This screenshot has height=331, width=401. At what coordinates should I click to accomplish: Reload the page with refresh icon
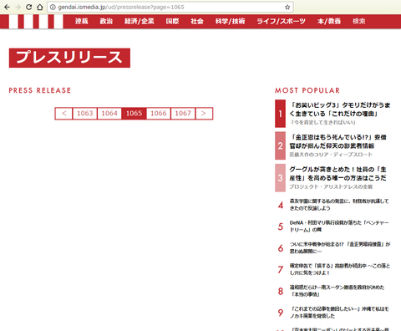[28, 7]
